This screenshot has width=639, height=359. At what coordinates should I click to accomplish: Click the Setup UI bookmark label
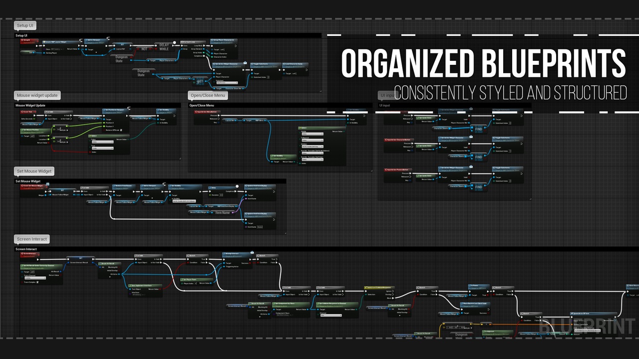[25, 25]
